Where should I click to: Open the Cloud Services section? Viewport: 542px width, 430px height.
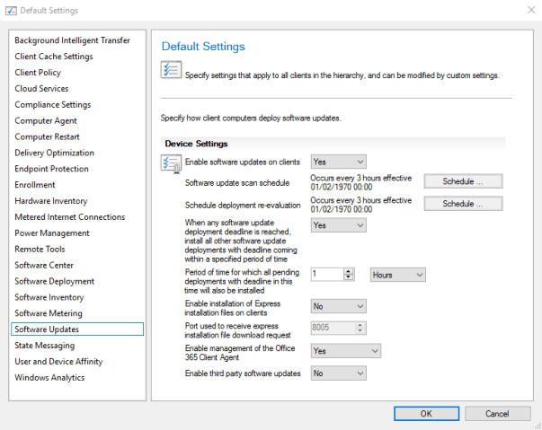pos(41,89)
